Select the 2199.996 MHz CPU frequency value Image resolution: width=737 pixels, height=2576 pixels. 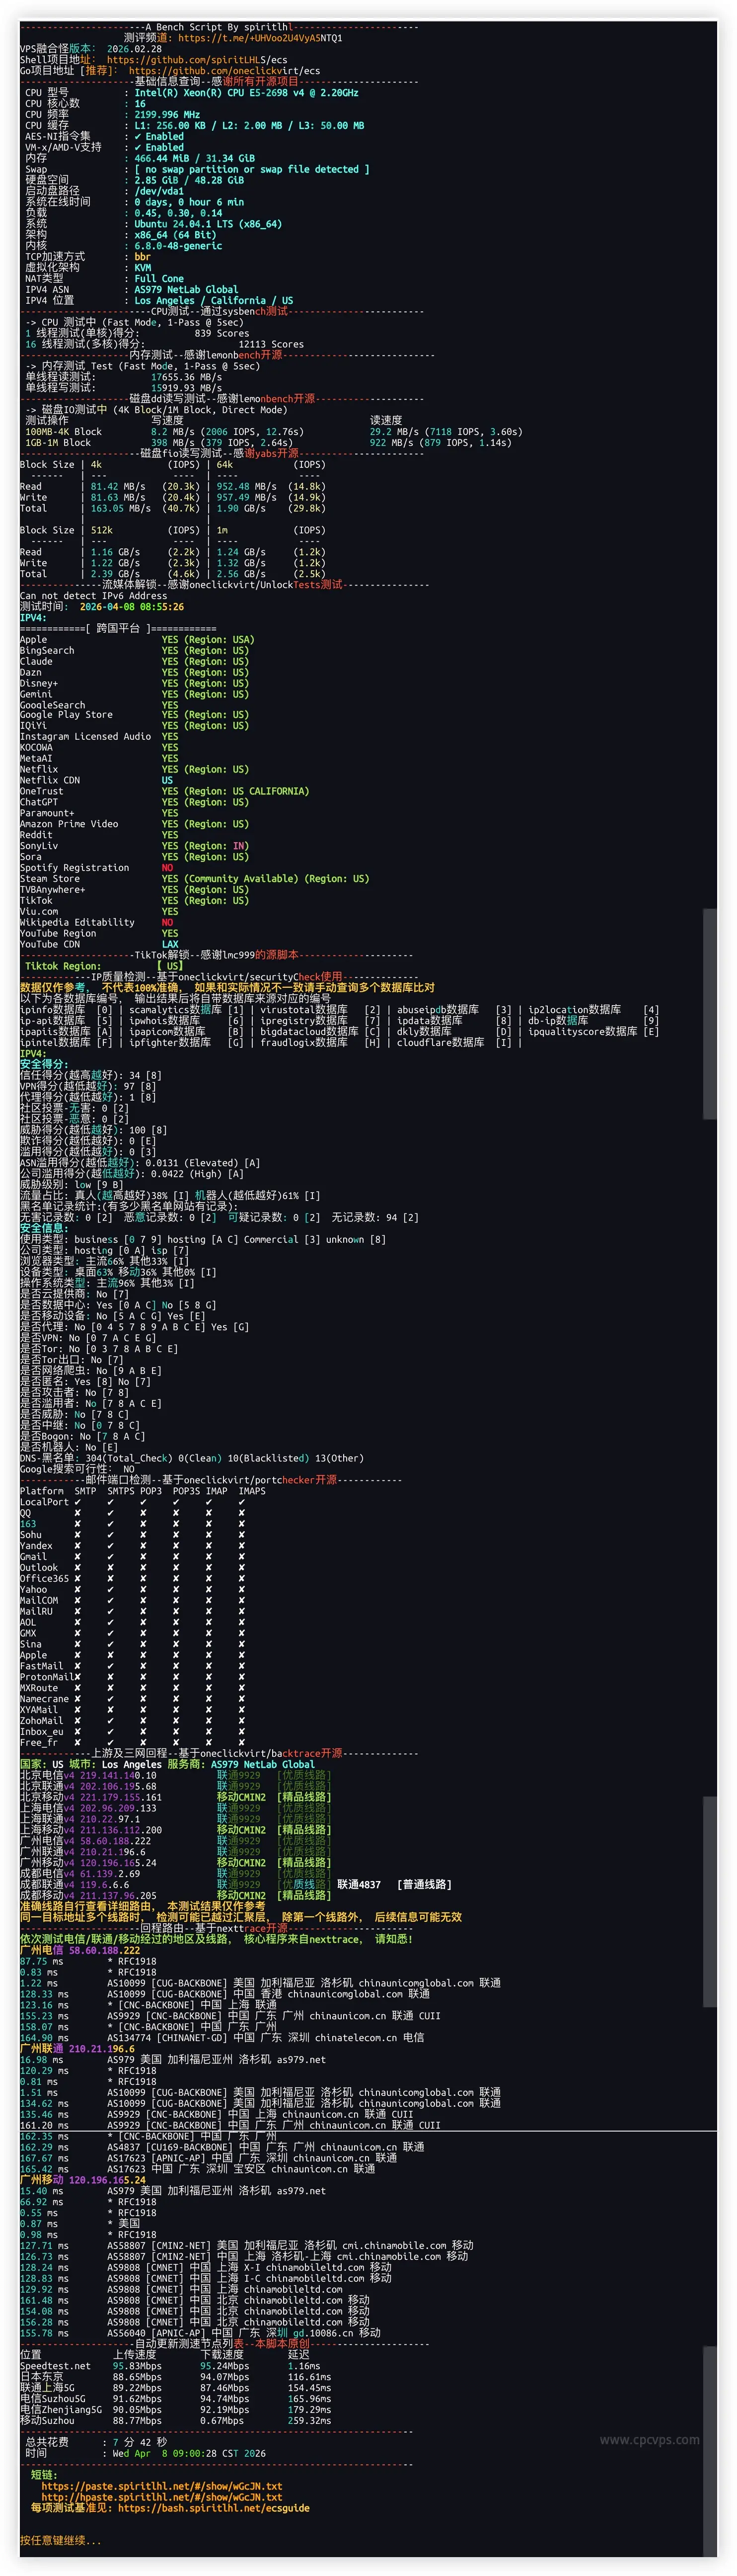[x=167, y=115]
